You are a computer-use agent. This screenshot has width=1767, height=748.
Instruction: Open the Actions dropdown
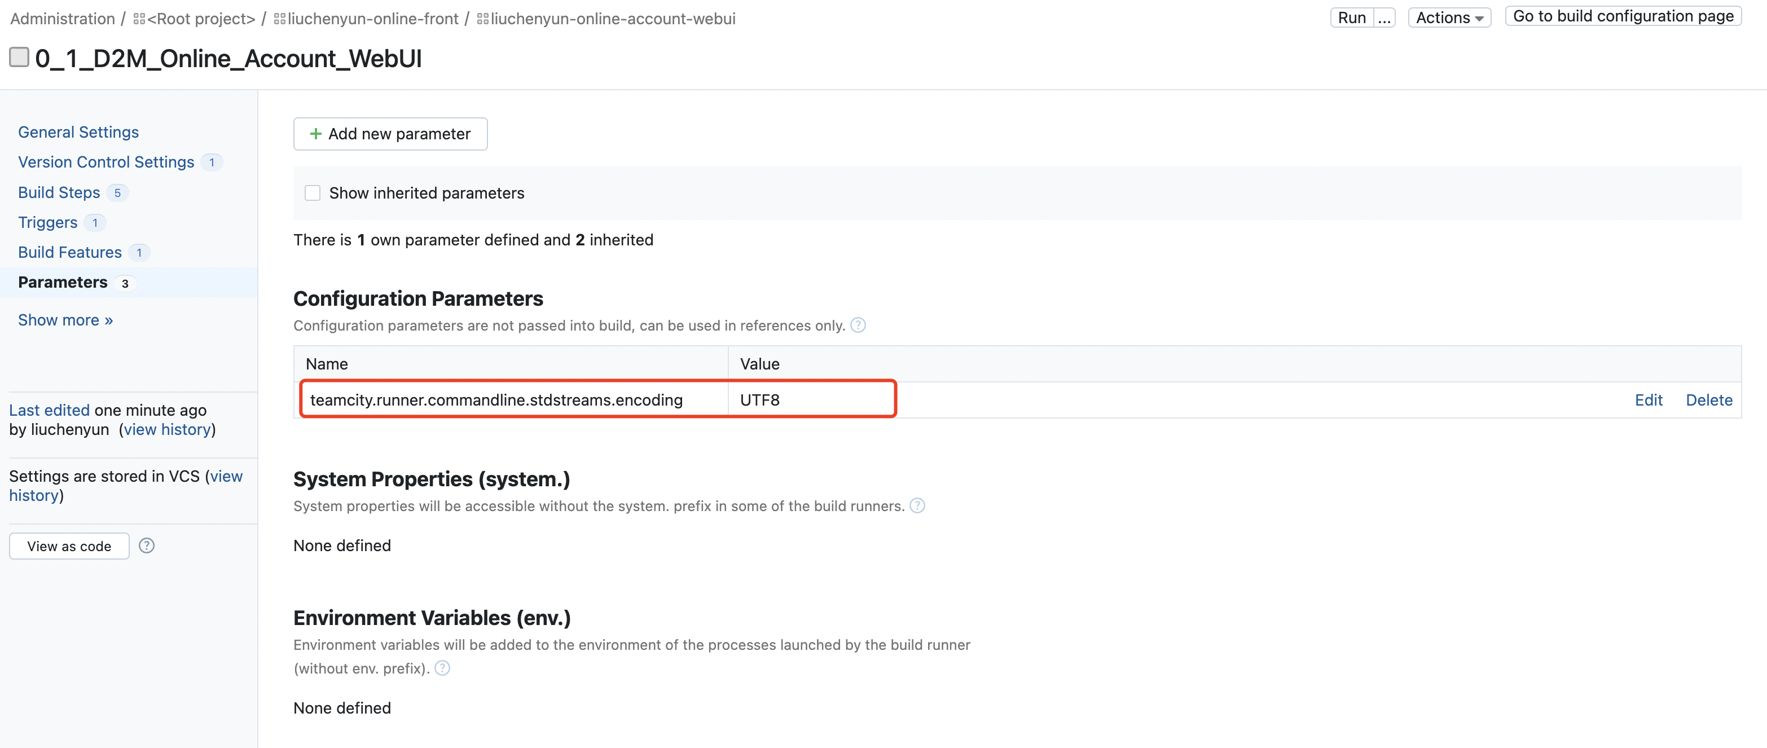click(x=1449, y=17)
